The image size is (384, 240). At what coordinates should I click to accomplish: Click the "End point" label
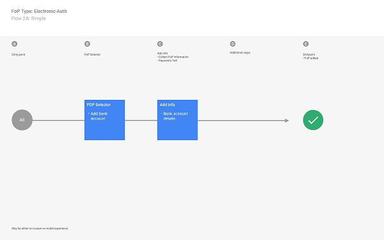(309, 54)
